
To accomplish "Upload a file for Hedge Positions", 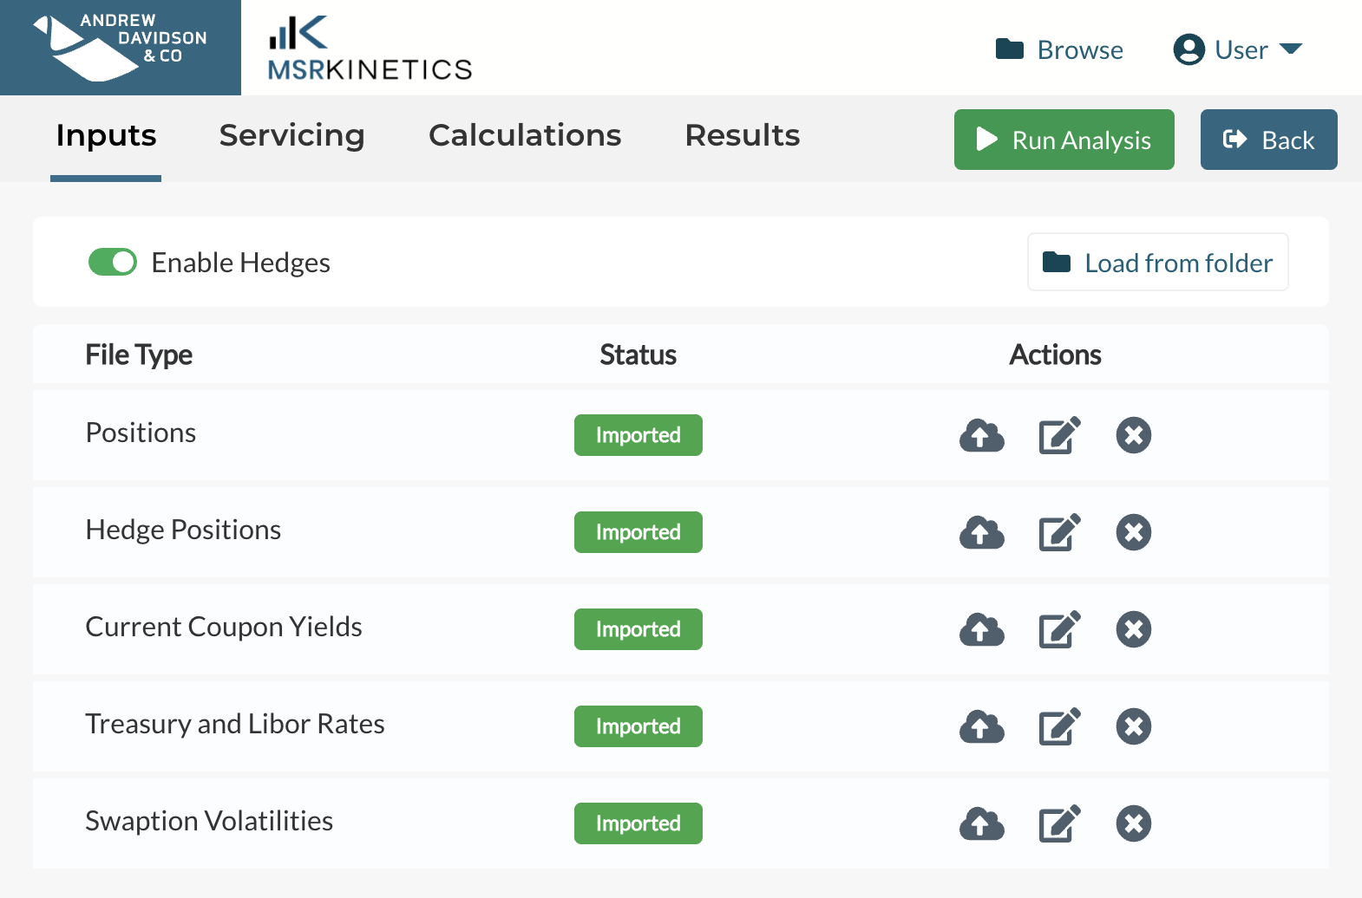I will point(981,532).
